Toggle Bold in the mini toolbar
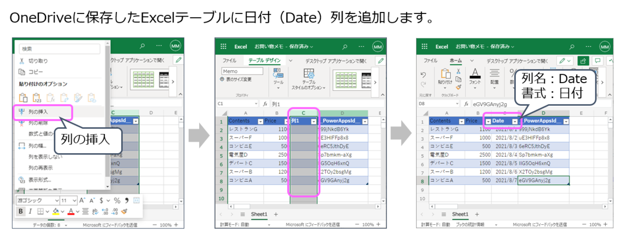Image resolution: width=624 pixels, height=244 pixels. [21, 211]
